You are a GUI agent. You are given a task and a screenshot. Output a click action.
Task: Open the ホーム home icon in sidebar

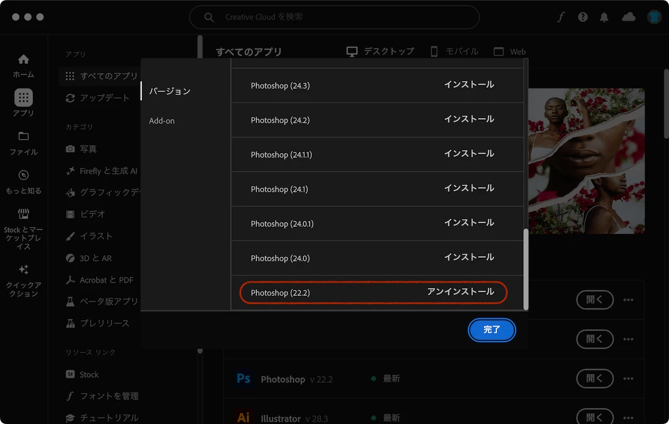point(24,59)
